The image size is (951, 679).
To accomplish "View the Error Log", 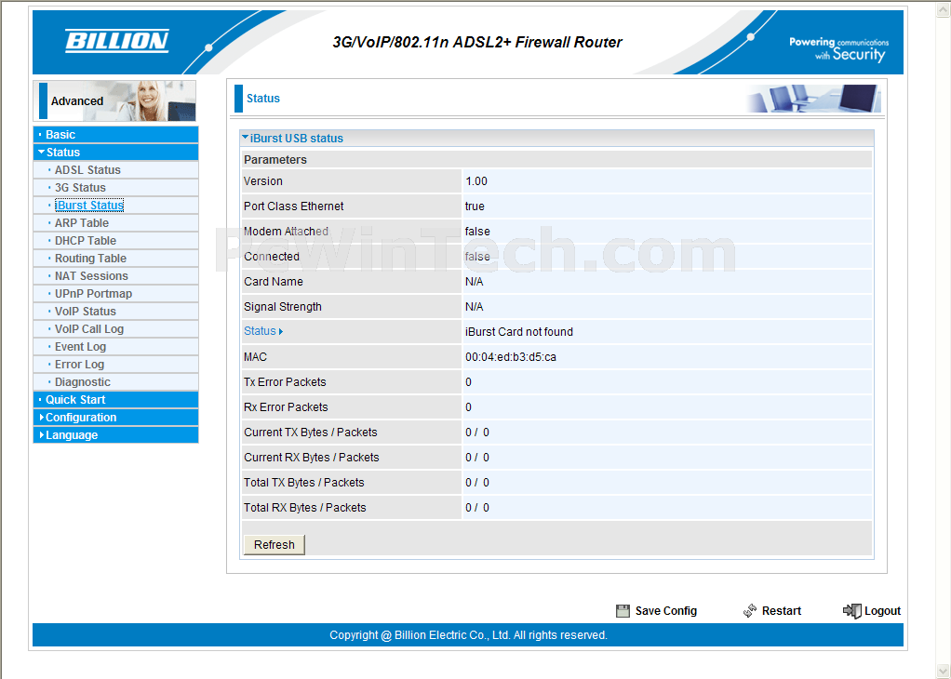I will click(79, 365).
